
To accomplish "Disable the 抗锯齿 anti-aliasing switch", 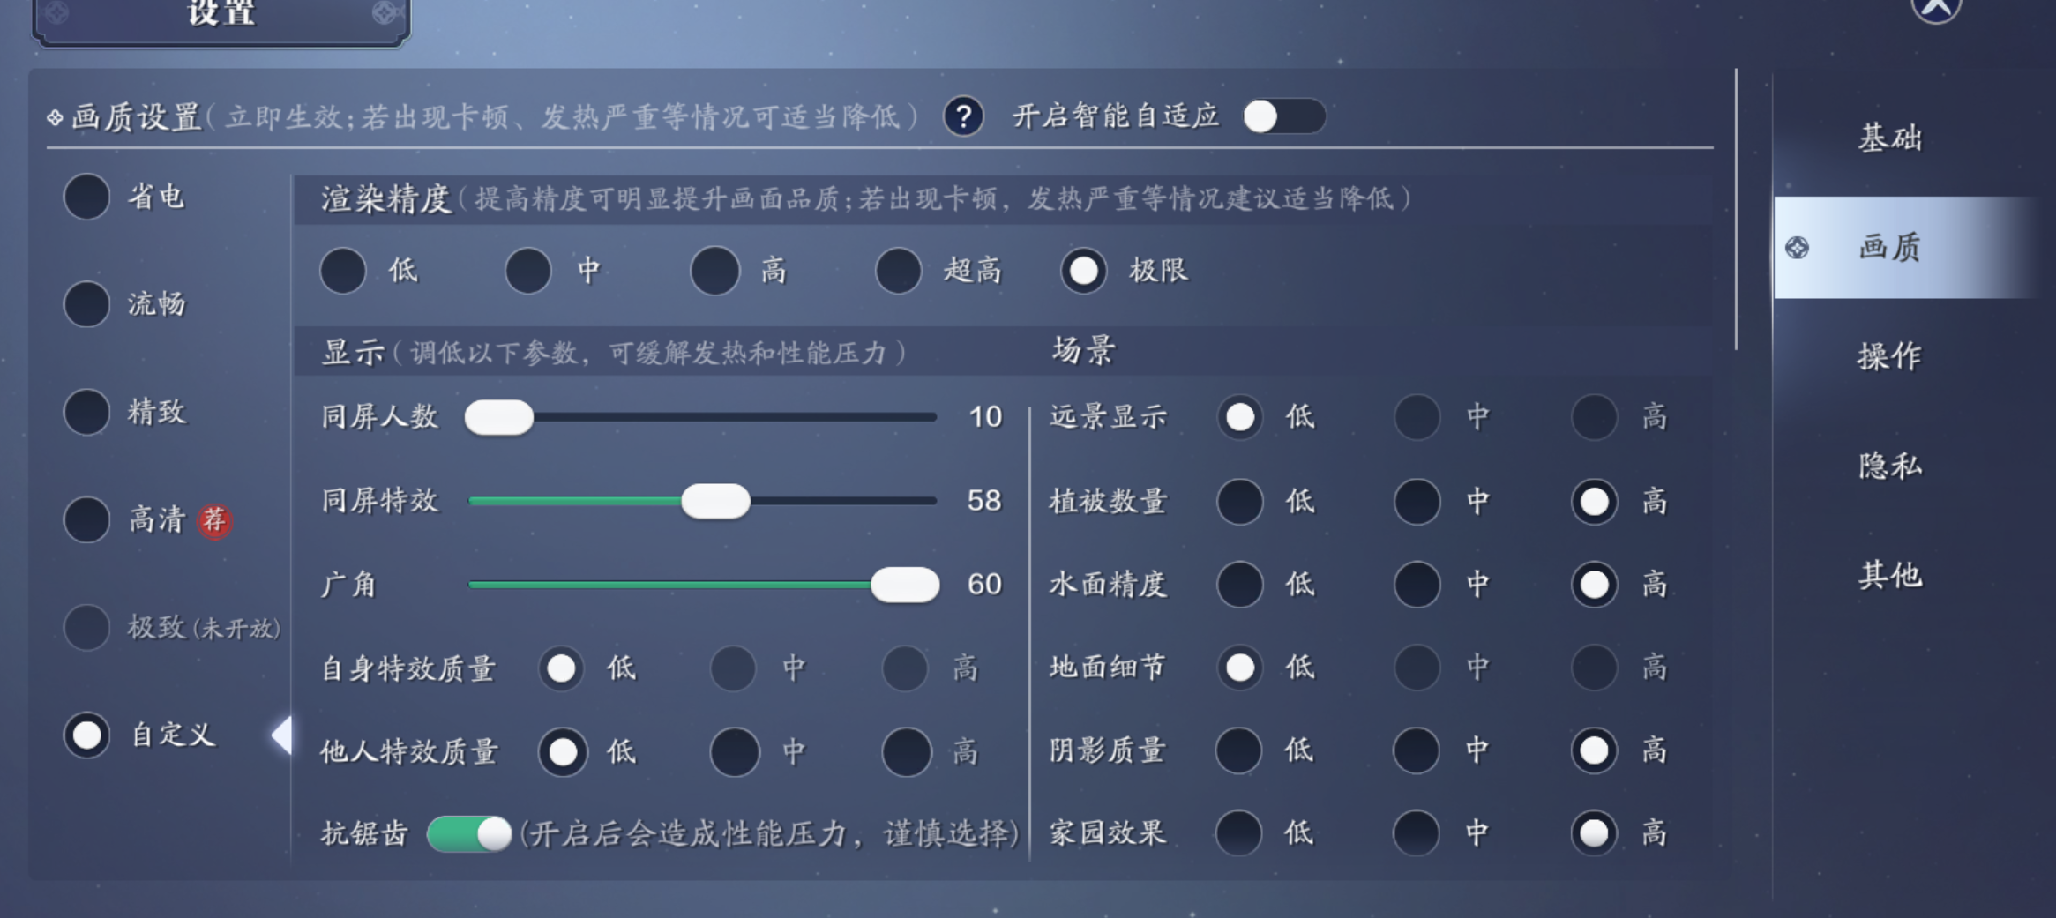I will 469,833.
